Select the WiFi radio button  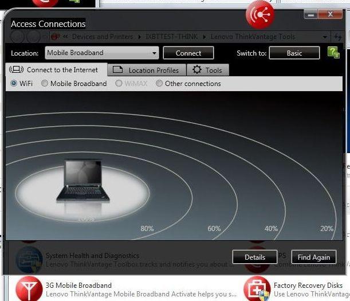click(x=14, y=83)
